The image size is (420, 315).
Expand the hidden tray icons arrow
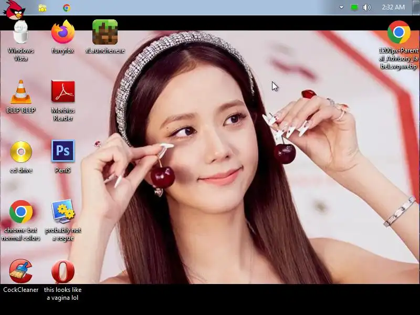click(341, 7)
